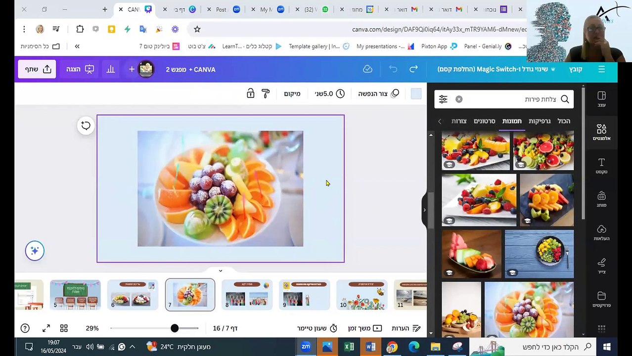The image size is (632, 356).
Task: Open page duration 5.0 seconds control
Action: 329,93
